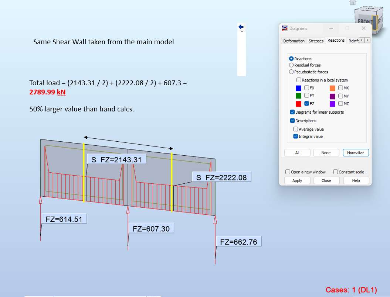Image resolution: width=390 pixels, height=297 pixels.
Task: Click the Robot icon in the Diagrams title bar
Action: 284,28
